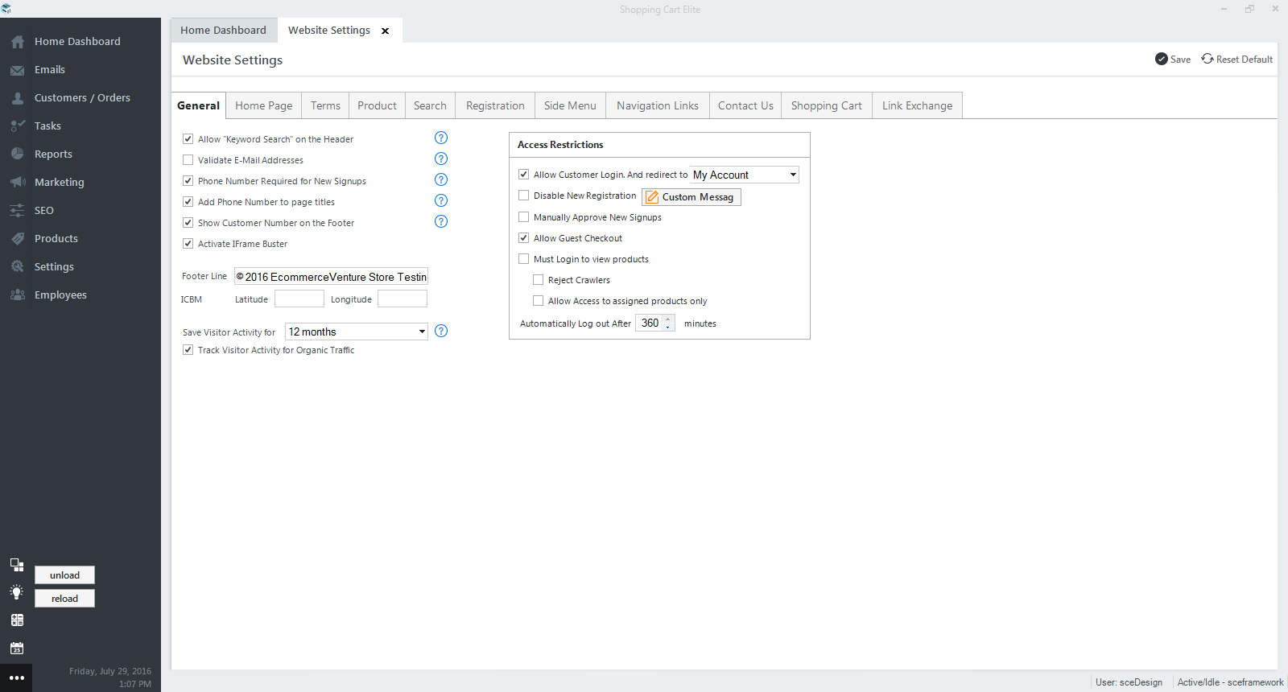1288x692 pixels.
Task: Click the windows layout icon beside unload
Action: click(17, 565)
